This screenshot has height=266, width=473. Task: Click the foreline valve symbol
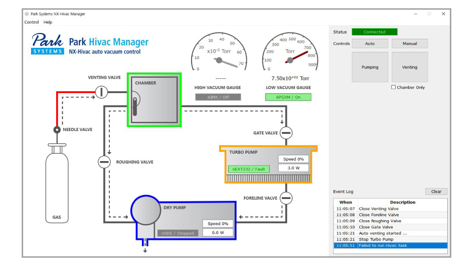[x=286, y=198]
